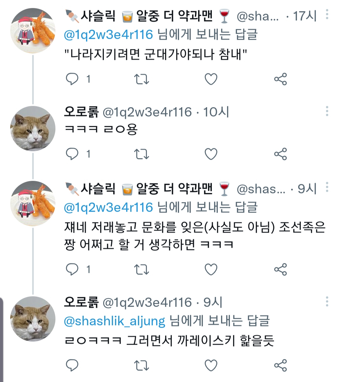Open the @1q2w3e4r116 mention in first tweet
344x382 pixels.
(x=109, y=34)
